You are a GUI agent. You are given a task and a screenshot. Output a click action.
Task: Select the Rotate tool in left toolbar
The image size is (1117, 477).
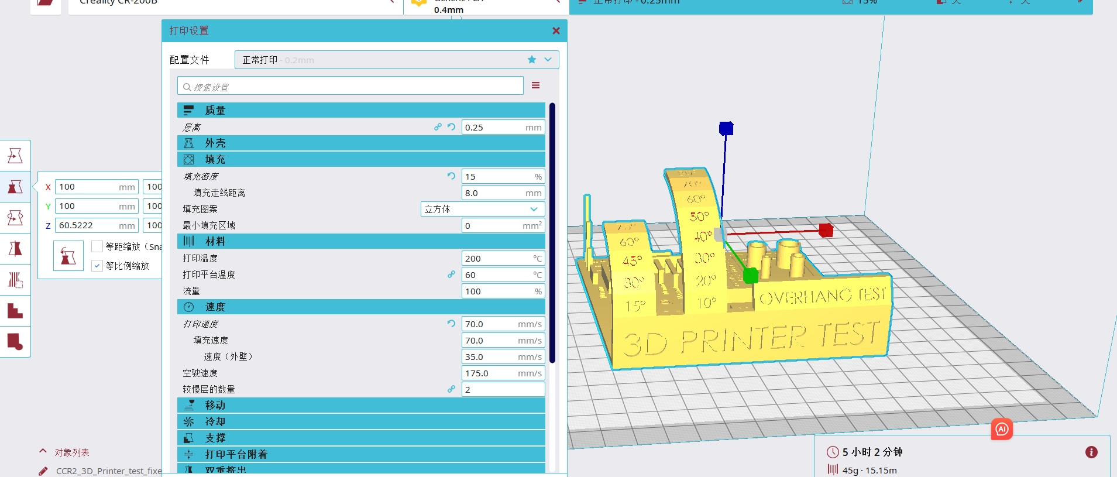pyautogui.click(x=15, y=218)
